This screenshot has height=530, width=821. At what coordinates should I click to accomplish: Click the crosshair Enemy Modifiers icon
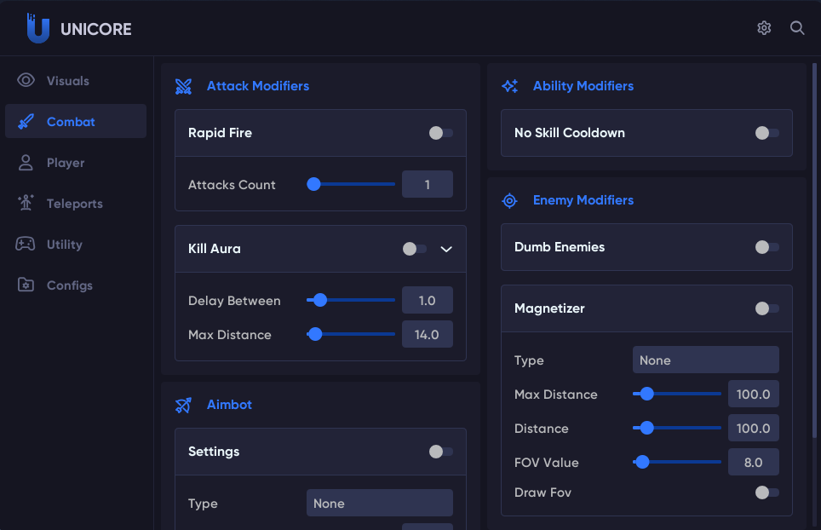pos(509,200)
